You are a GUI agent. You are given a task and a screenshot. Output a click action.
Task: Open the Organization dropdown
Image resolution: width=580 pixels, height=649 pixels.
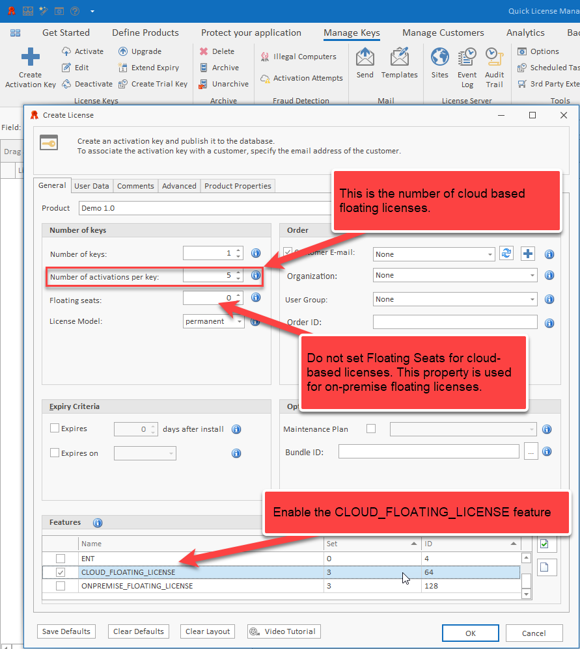tap(532, 275)
